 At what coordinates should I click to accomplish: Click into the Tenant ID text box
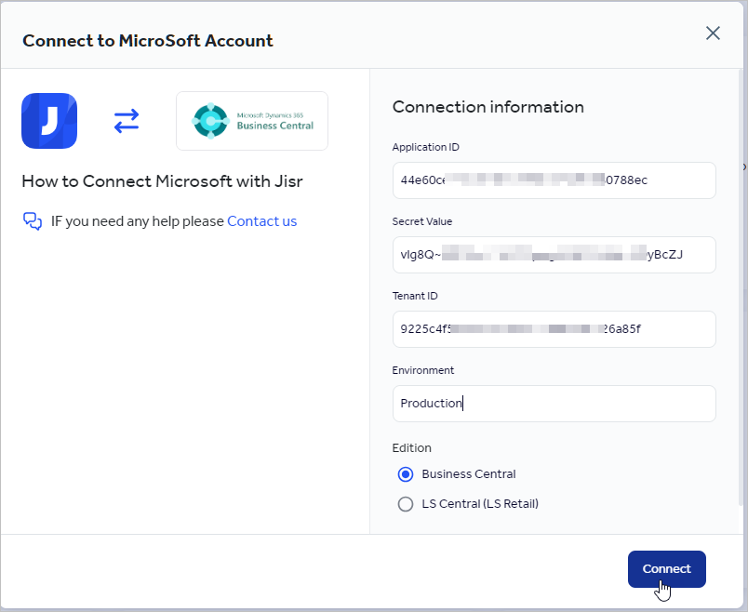554,329
